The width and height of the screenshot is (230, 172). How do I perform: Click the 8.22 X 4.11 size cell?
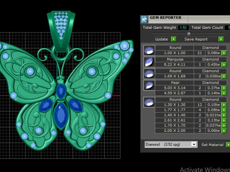click(x=174, y=64)
